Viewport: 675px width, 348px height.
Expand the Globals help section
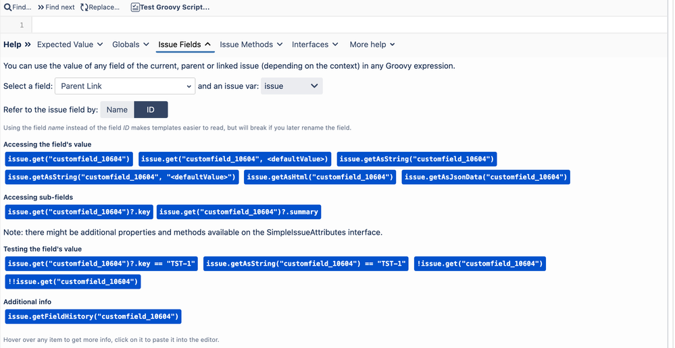[130, 45]
